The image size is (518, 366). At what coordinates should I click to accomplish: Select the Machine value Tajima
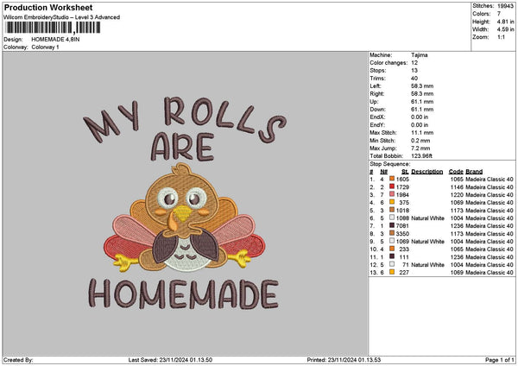420,55
